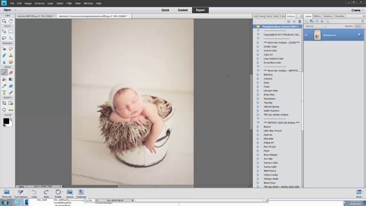Select the Clone Stamp tool
Viewport: 366px width, 206px height.
click(x=11, y=56)
